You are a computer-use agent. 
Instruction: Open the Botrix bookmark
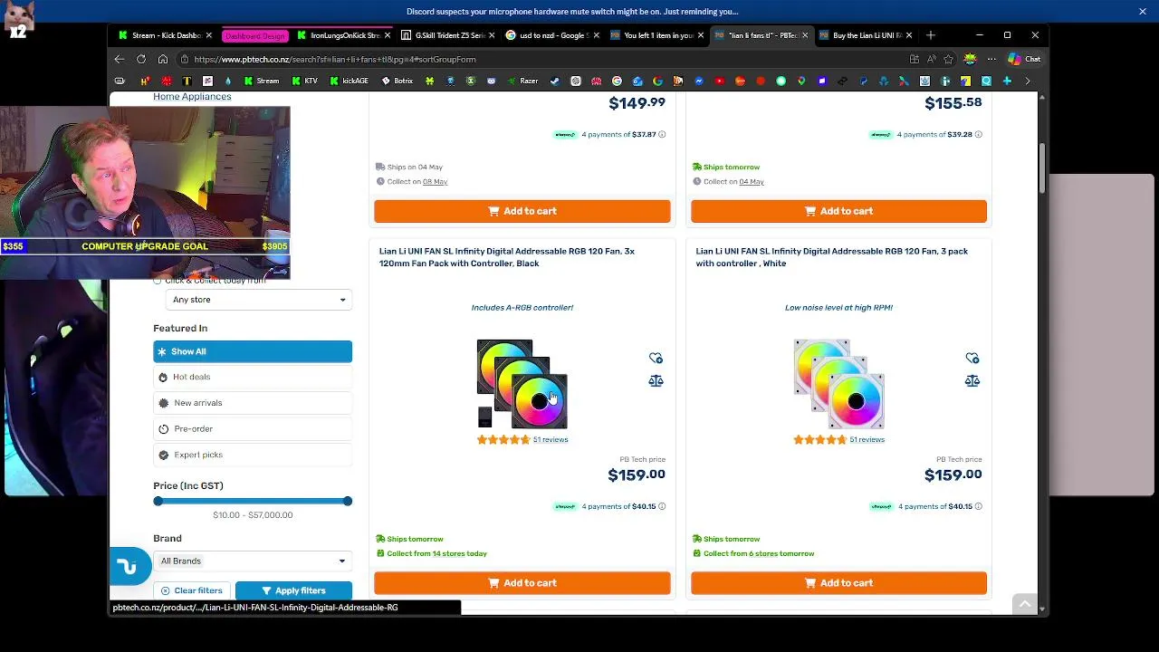coord(398,81)
